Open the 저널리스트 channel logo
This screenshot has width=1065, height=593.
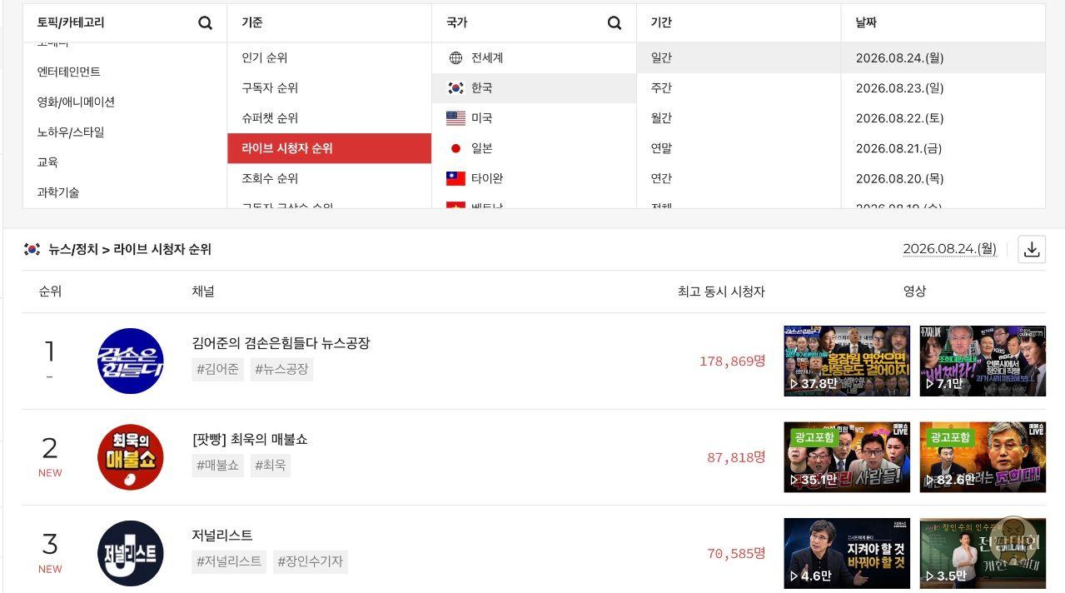pyautogui.click(x=130, y=553)
